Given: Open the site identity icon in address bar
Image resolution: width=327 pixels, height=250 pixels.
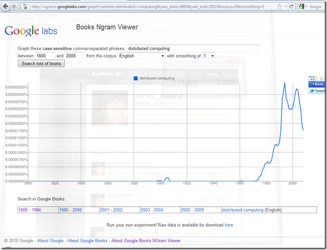Looking at the screenshot, I should [25, 6].
